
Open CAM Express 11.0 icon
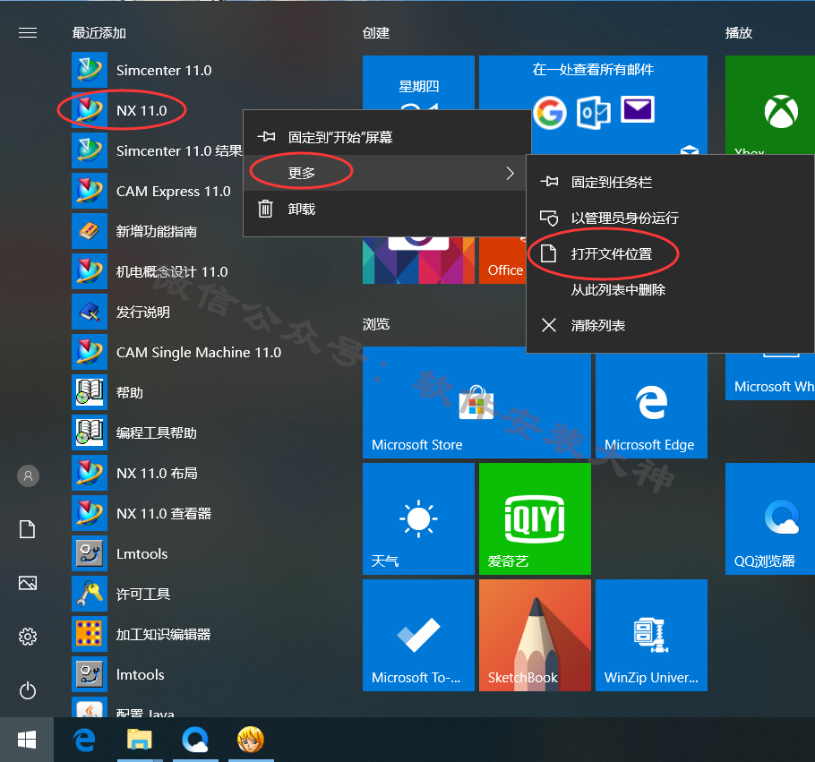[90, 191]
